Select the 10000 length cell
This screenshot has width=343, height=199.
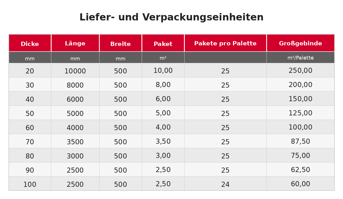click(x=75, y=71)
